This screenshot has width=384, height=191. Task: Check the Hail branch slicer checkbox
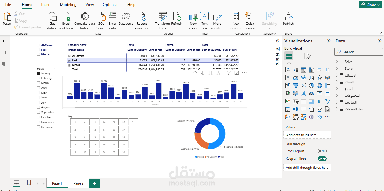point(39,50)
